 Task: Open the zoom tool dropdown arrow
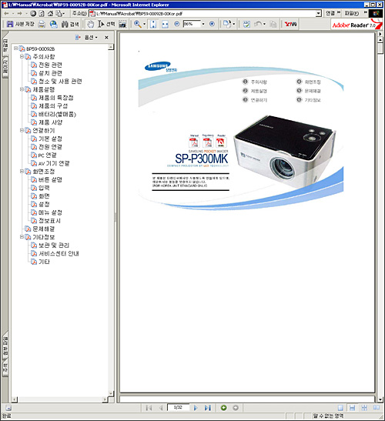[x=144, y=24]
